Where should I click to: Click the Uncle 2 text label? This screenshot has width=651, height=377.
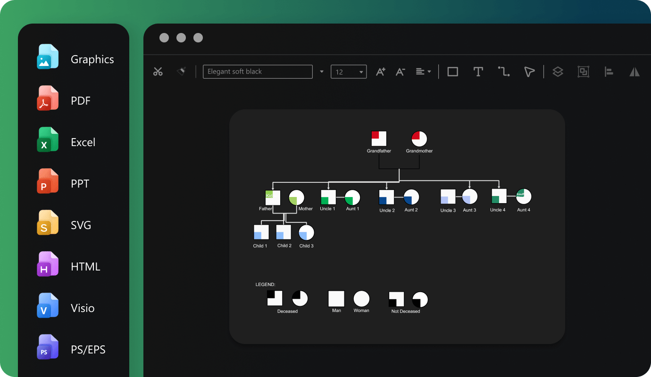(x=387, y=211)
